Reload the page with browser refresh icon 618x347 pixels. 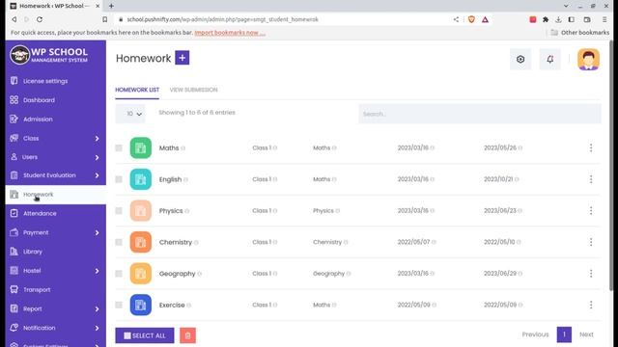click(40, 19)
